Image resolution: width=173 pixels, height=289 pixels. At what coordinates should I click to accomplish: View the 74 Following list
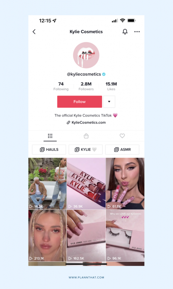pyautogui.click(x=61, y=86)
